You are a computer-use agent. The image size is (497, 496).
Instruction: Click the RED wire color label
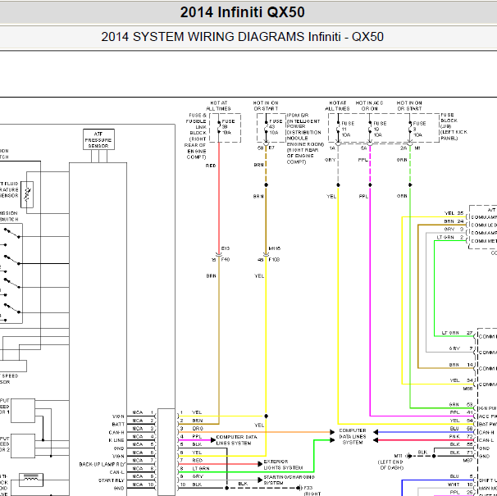click(211, 166)
